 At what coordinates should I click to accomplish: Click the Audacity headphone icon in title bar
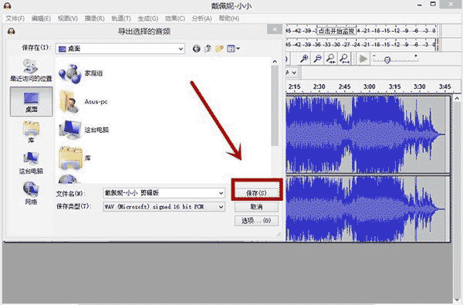(8, 5)
